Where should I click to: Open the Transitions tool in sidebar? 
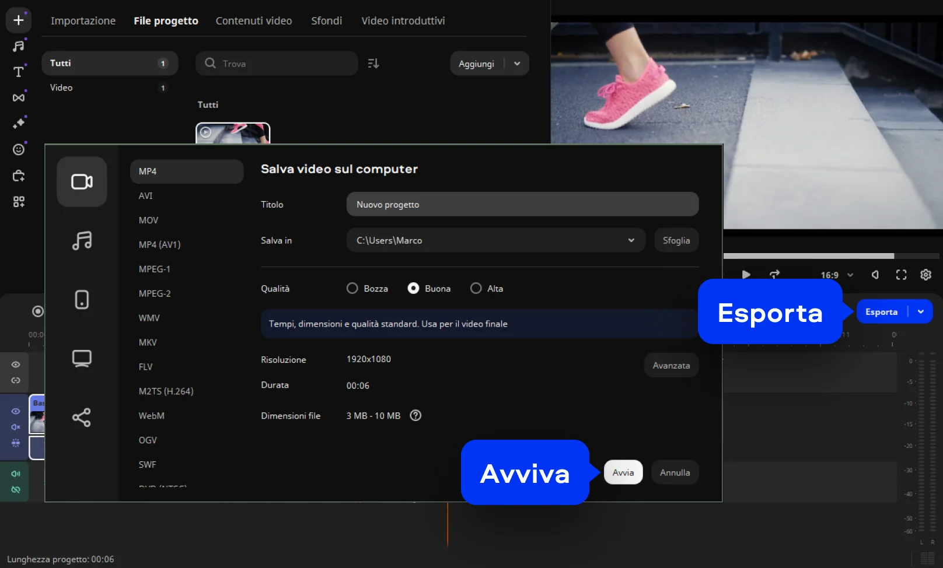[x=19, y=97]
